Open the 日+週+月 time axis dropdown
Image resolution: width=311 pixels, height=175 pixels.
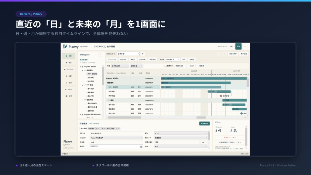173,59
